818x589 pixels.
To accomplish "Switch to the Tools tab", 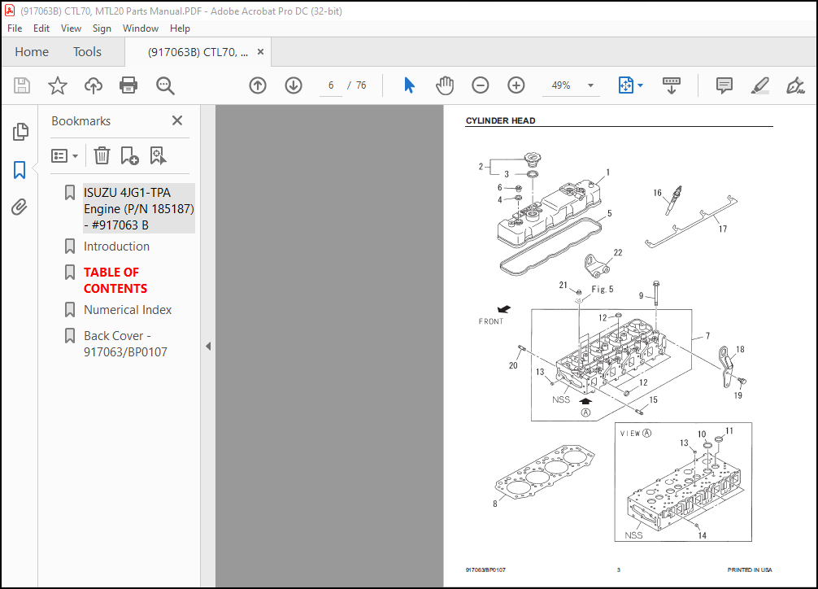I will click(x=87, y=52).
